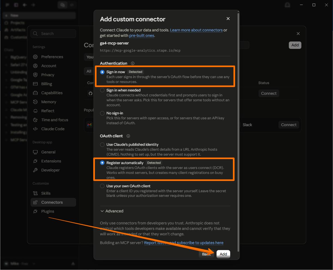Click the Time and focus moon icon
The width and height of the screenshot is (333, 270).
[x=35, y=120]
